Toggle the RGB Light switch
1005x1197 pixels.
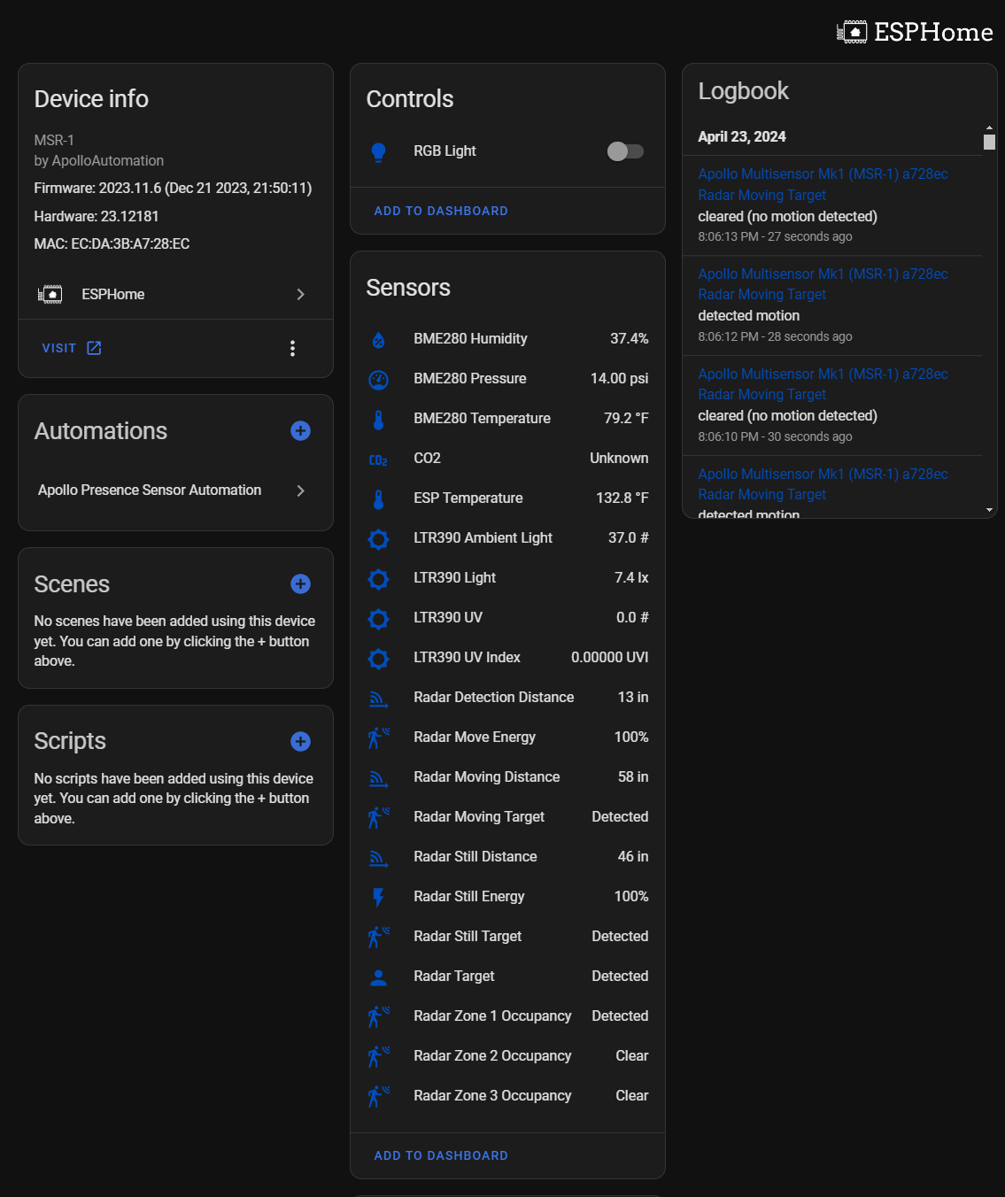[625, 151]
